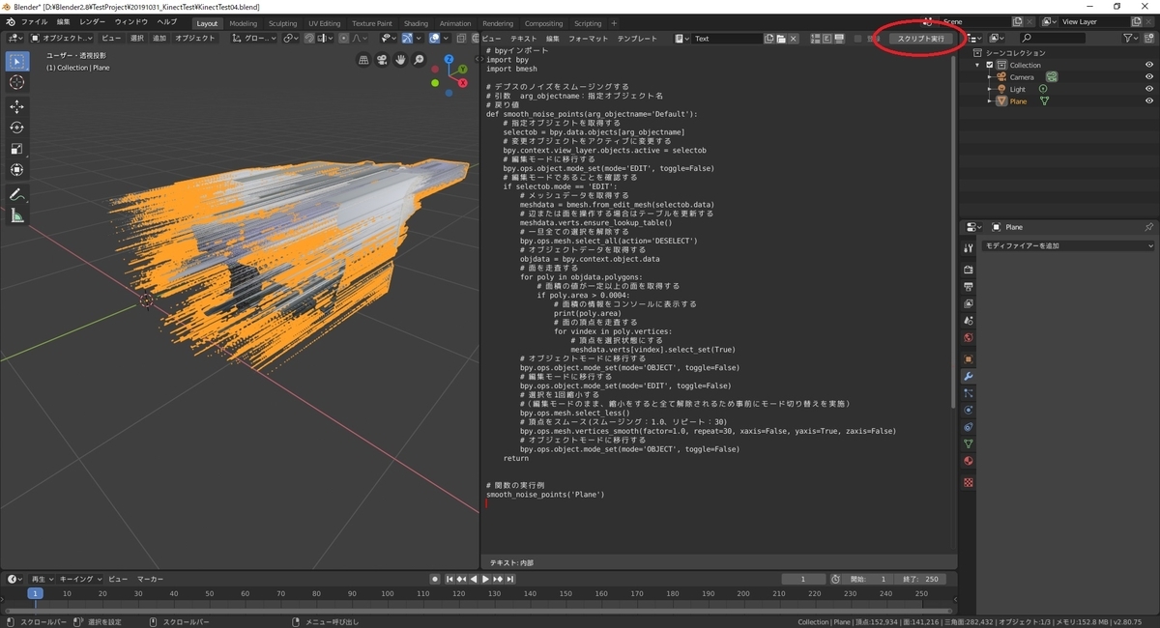Open the Modifiers wrench properties tab

tap(969, 376)
